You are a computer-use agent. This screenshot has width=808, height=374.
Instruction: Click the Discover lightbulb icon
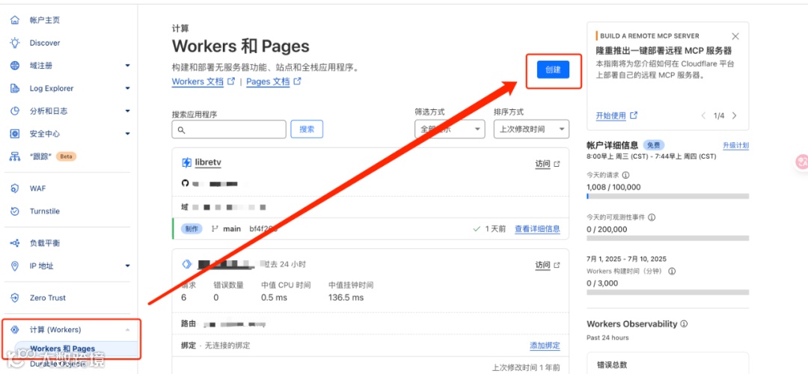coord(15,43)
